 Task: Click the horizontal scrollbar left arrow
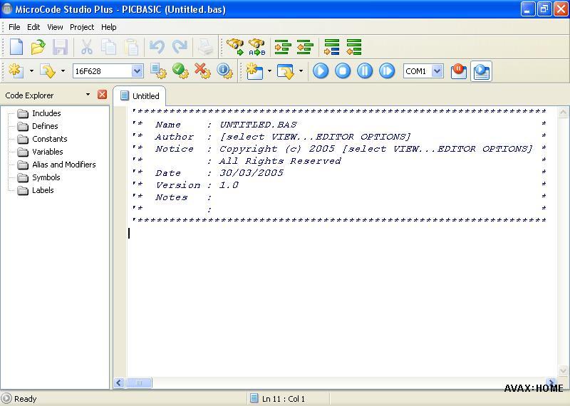(x=119, y=382)
